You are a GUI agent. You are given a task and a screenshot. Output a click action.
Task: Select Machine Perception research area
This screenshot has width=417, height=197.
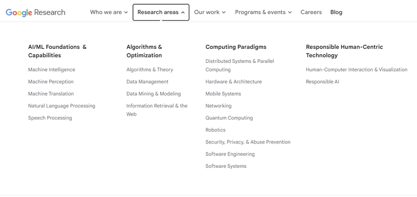pyautogui.click(x=51, y=82)
